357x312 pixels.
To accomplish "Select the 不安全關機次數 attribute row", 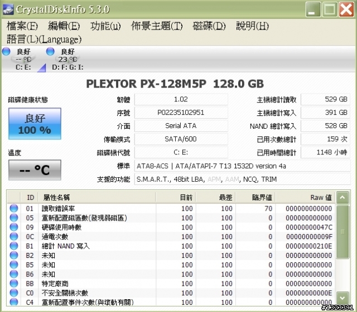I will click(x=171, y=293).
